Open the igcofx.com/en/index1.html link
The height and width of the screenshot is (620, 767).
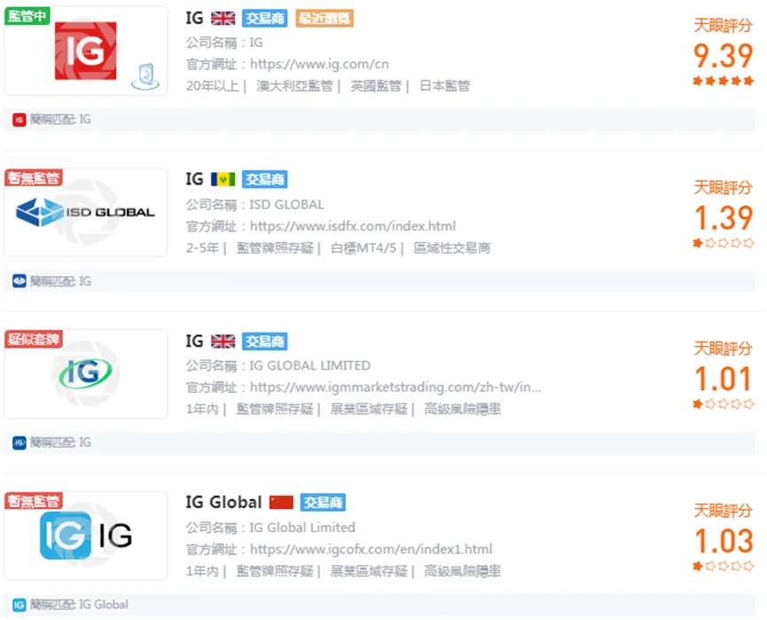tap(371, 550)
